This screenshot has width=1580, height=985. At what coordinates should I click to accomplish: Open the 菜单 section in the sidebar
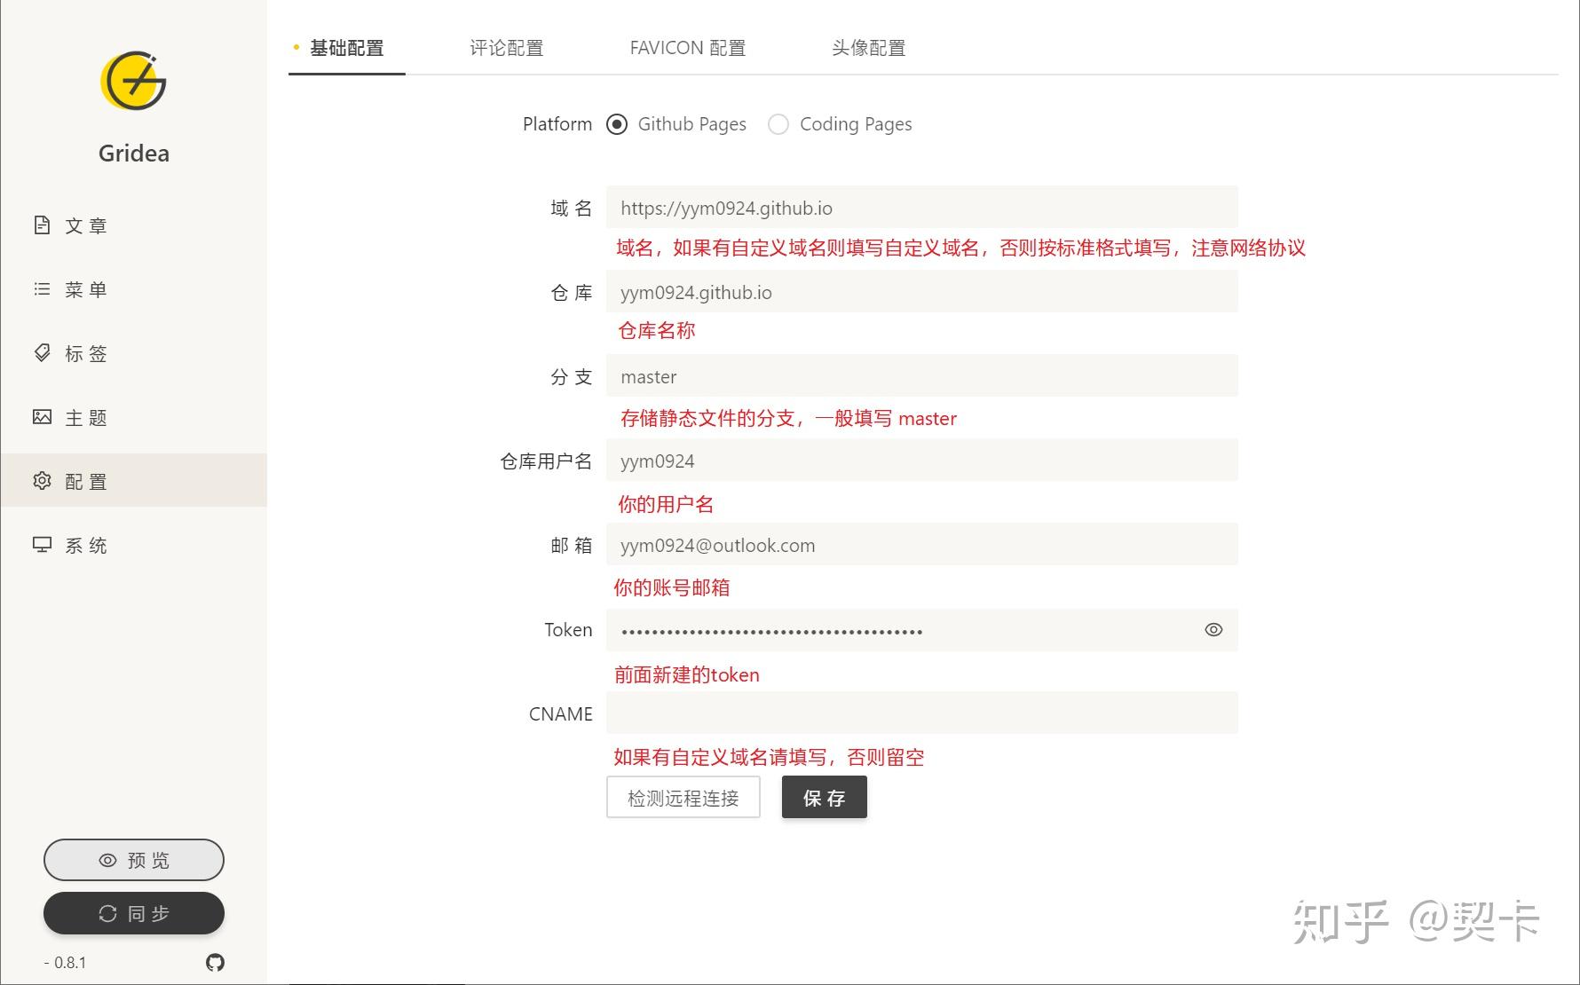[x=84, y=289]
